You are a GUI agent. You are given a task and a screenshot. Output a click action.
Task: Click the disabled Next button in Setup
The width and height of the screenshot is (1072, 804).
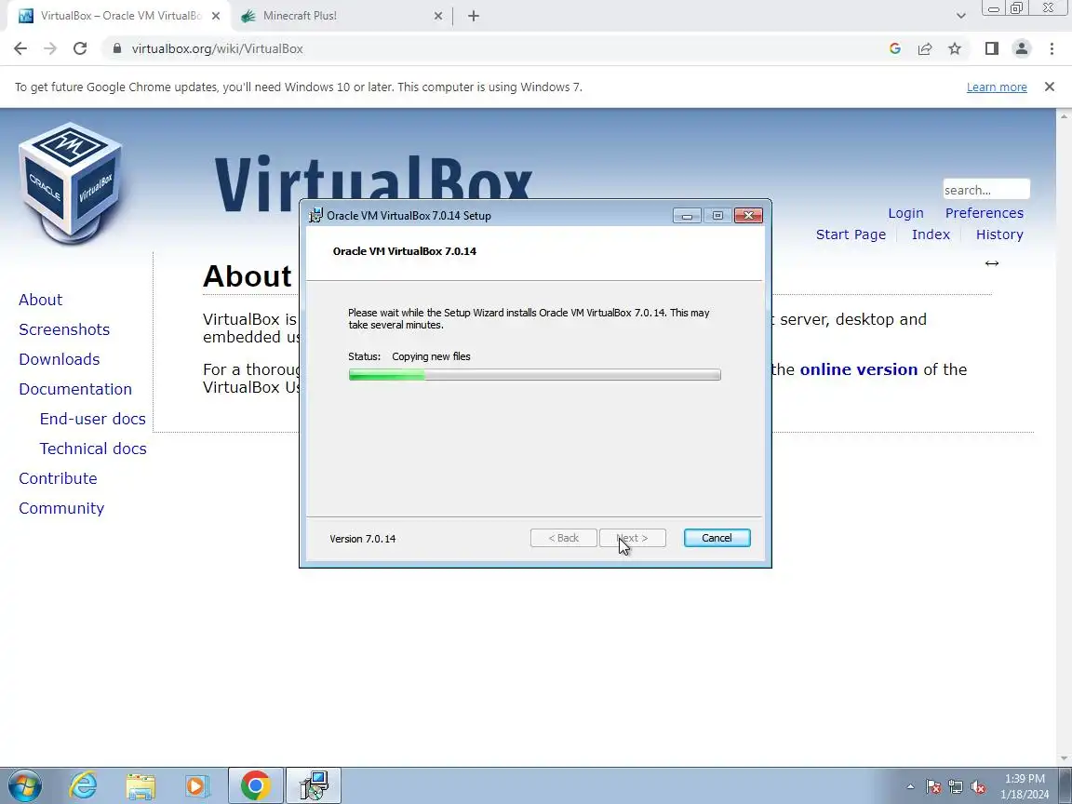click(x=633, y=538)
